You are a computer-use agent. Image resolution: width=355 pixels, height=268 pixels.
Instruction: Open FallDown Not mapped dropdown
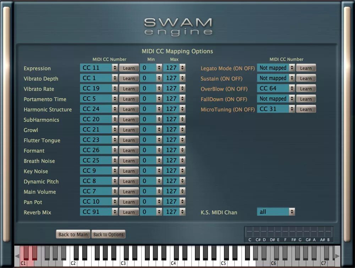(276, 98)
